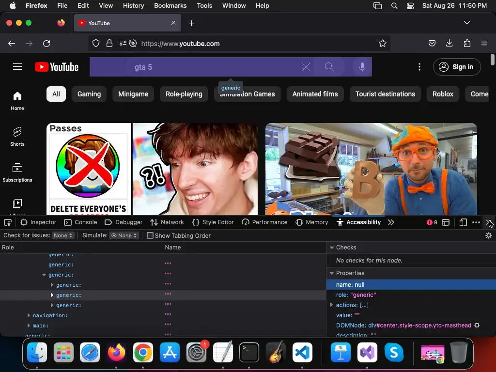Expand the navigation tree row

(29, 315)
